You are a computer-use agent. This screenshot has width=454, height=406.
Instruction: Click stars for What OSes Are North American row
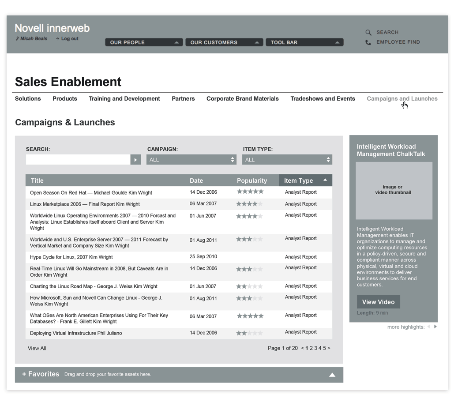tap(250, 316)
